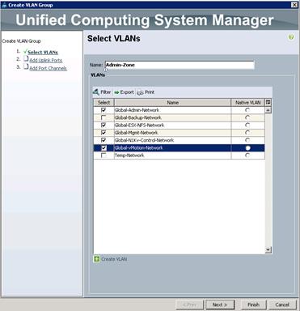Click the Add Port Channels page icon
The image size is (300, 311).
click(x=26, y=66)
